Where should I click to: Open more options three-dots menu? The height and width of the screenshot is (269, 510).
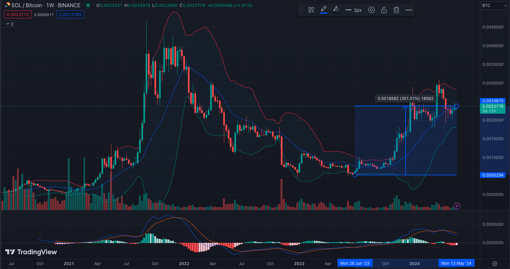(x=409, y=10)
